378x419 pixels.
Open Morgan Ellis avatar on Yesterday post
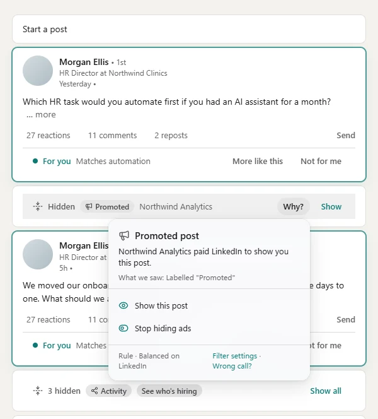pyautogui.click(x=38, y=71)
